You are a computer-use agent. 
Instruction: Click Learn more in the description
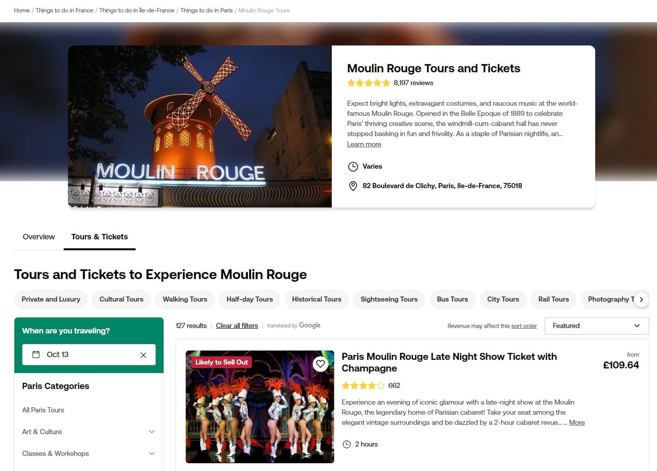364,144
